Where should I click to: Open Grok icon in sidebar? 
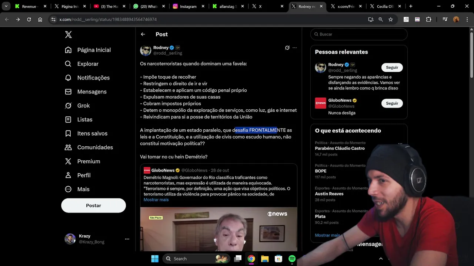point(68,106)
